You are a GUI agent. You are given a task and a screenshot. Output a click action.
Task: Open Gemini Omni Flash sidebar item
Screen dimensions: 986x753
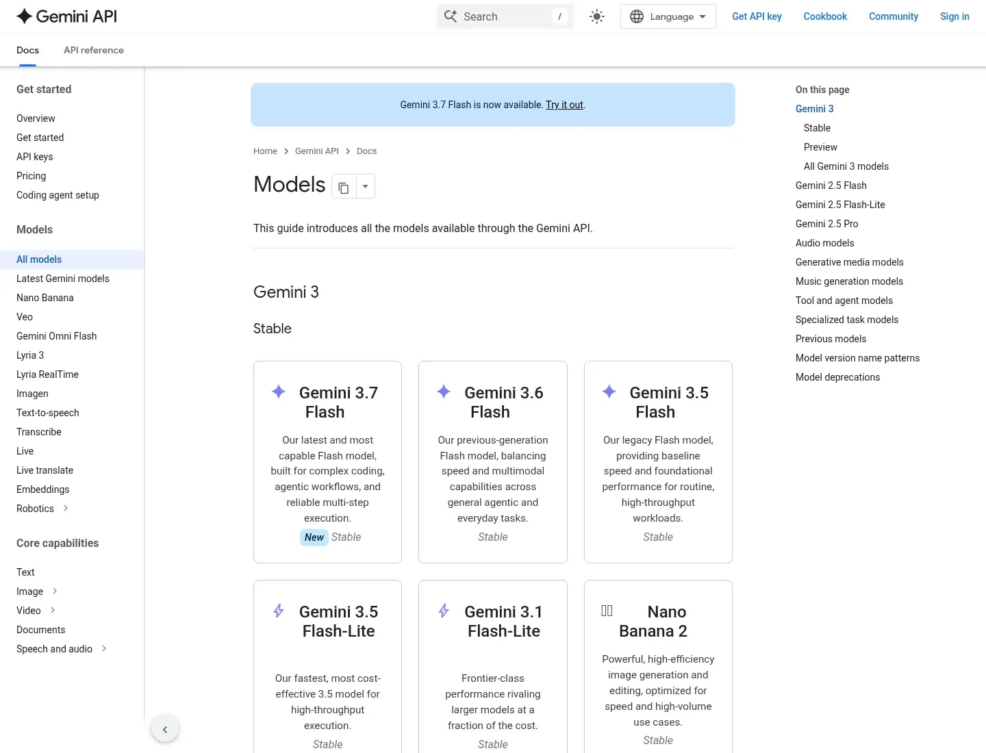tap(56, 336)
